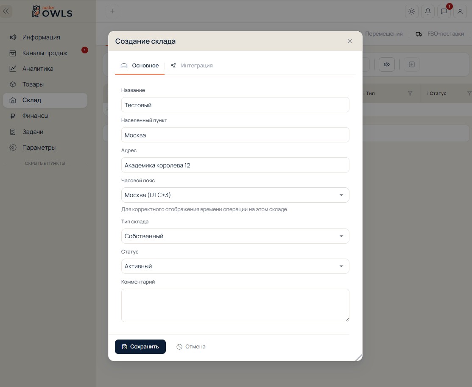Image resolution: width=472 pixels, height=387 pixels.
Task: Open the FBO-поставки tab
Action: coord(440,34)
